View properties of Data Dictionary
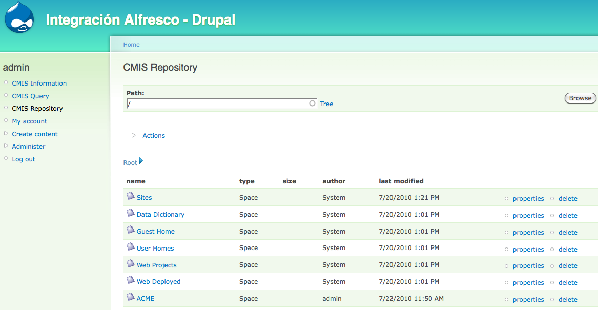598x310 pixels. [528, 215]
